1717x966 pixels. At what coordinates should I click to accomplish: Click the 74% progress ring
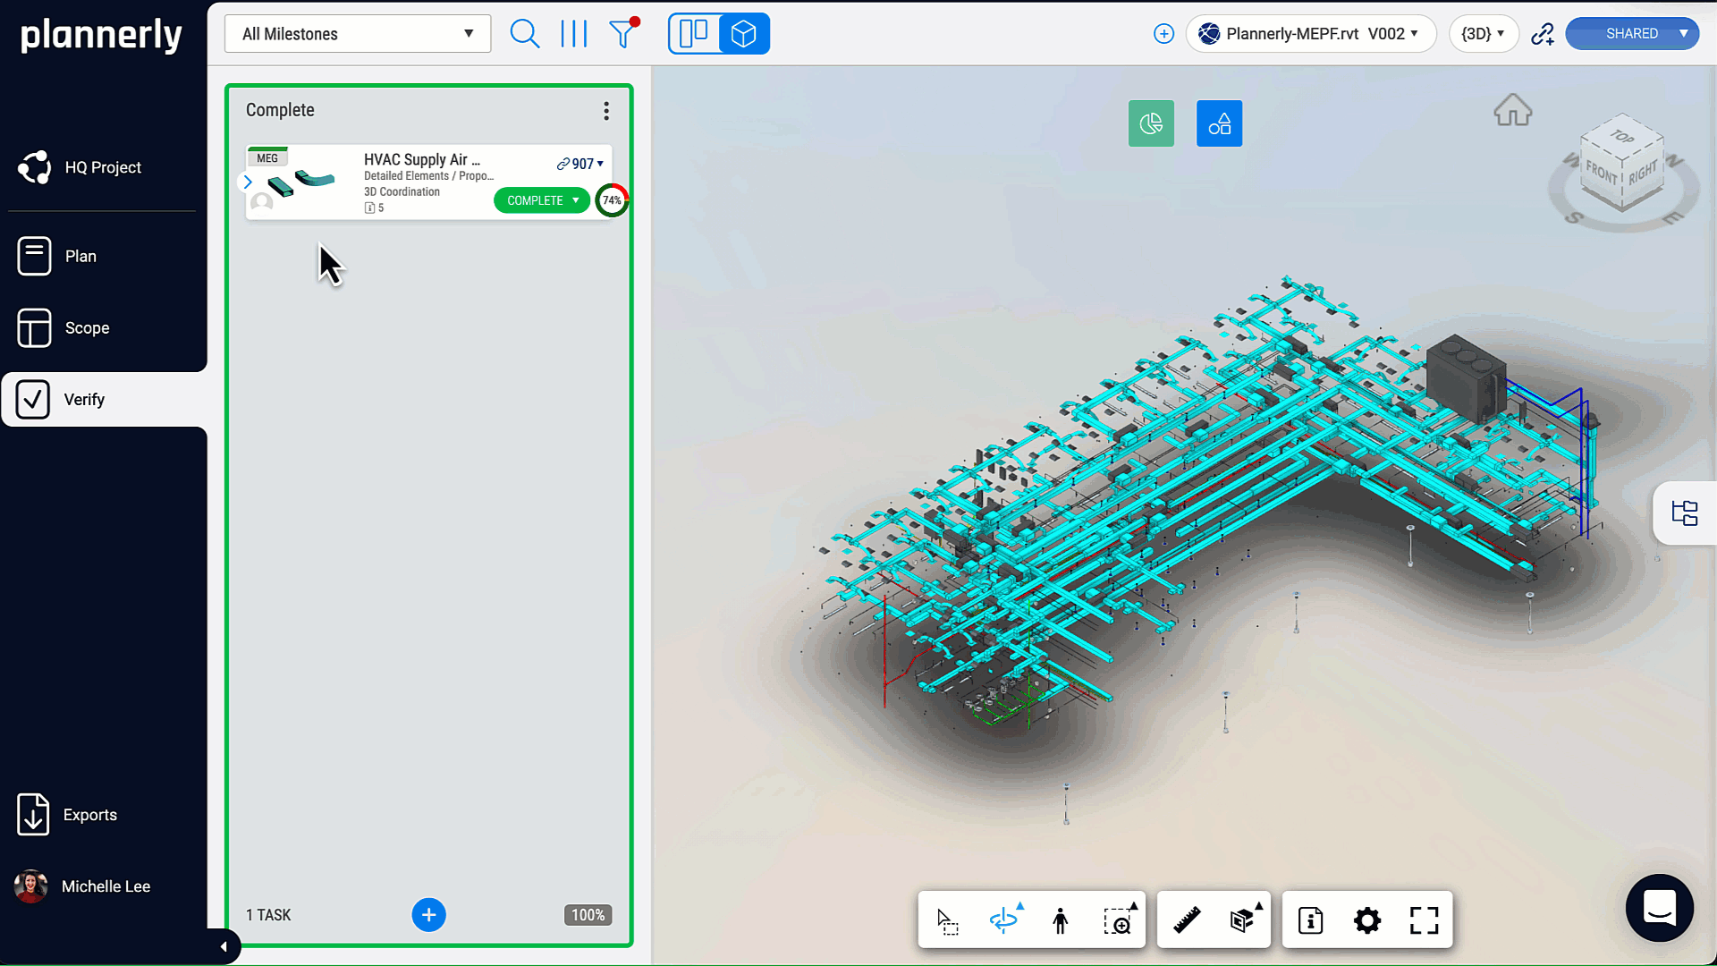pos(612,200)
